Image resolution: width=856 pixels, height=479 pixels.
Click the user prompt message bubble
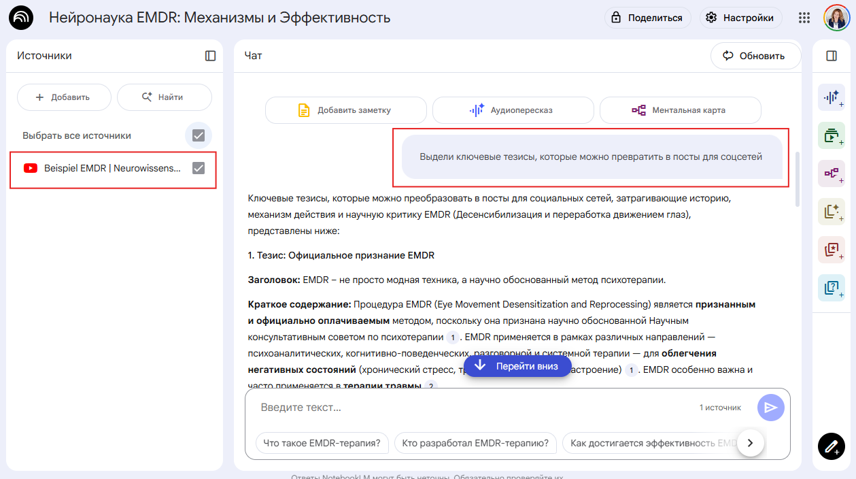coord(592,157)
